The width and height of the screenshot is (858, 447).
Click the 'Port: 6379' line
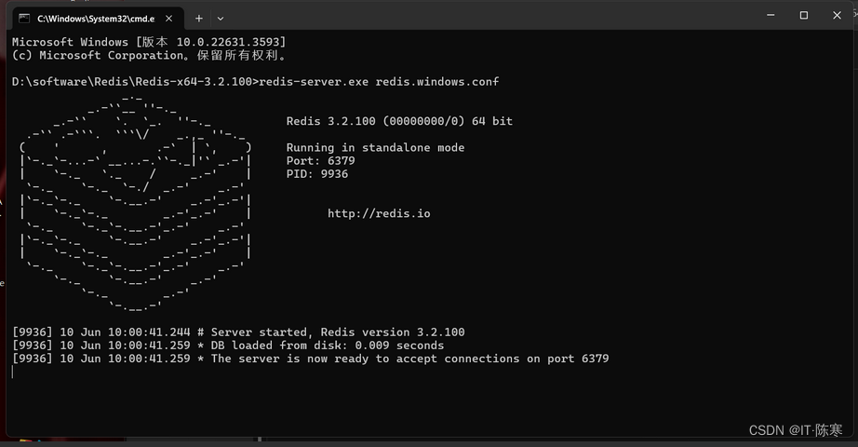(x=321, y=160)
